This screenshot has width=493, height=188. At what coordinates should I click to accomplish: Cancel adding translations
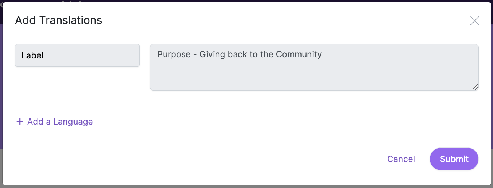pyautogui.click(x=401, y=159)
